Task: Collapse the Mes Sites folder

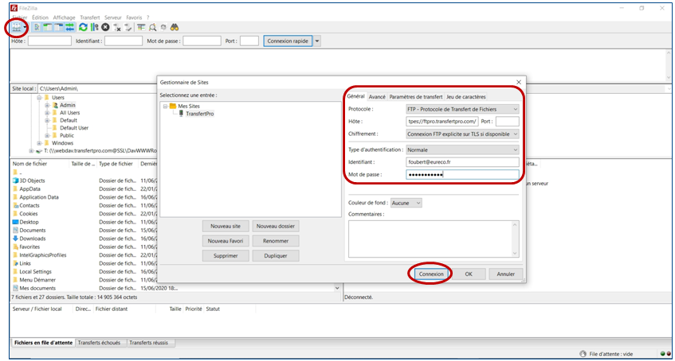Action: (166, 106)
